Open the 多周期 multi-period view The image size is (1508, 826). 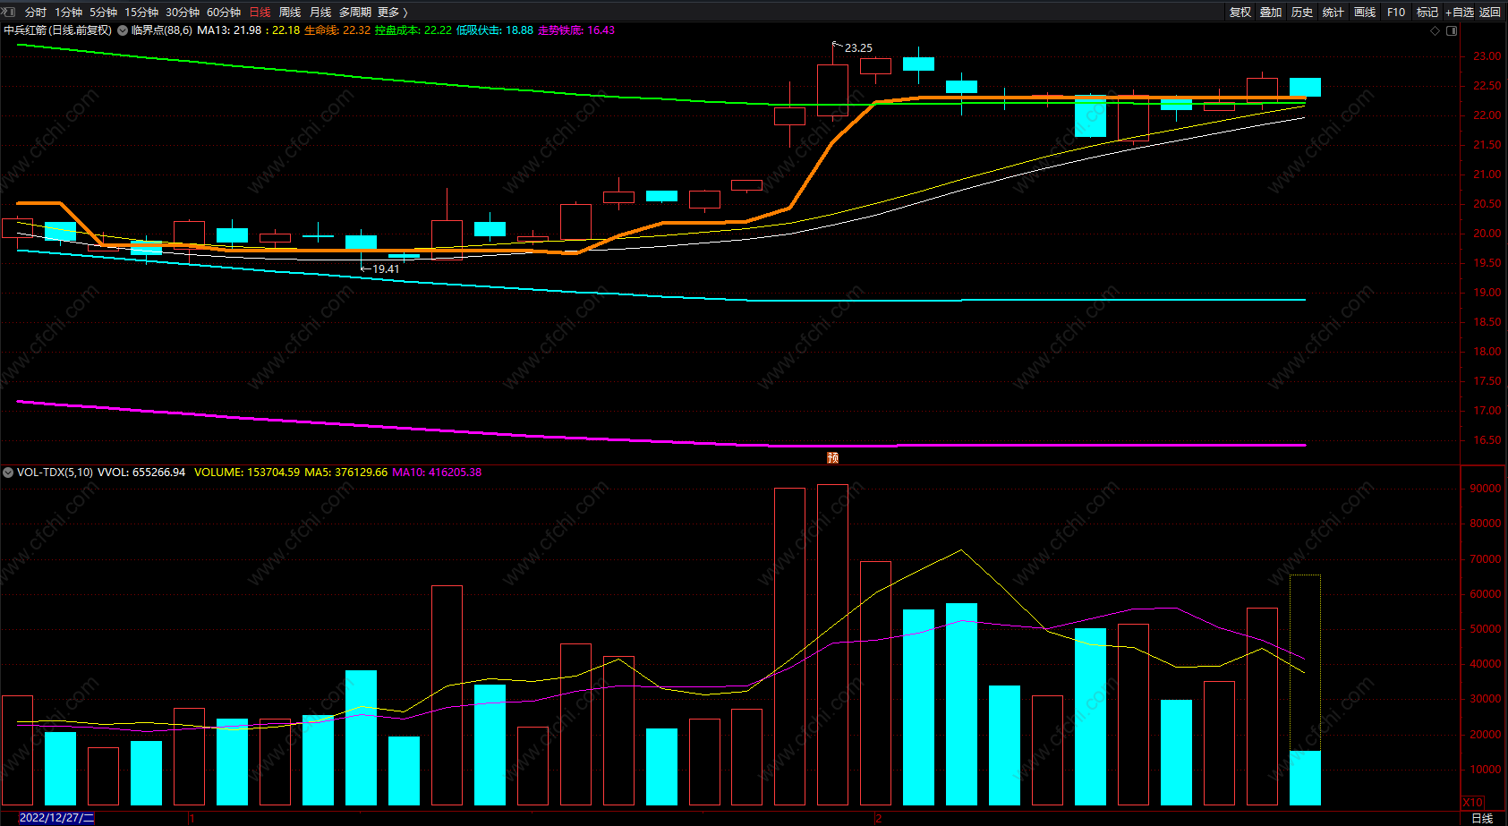pos(355,13)
